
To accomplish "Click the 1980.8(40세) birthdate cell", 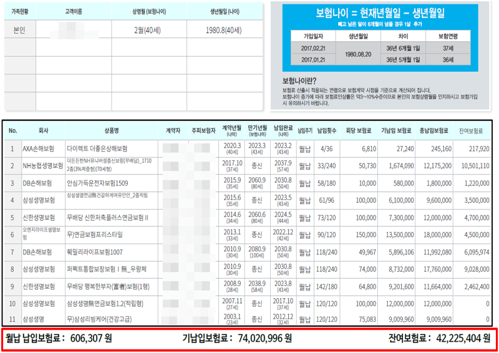I will pos(224,30).
